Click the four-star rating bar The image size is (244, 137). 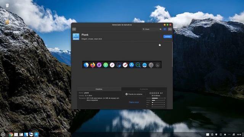click(x=157, y=100)
